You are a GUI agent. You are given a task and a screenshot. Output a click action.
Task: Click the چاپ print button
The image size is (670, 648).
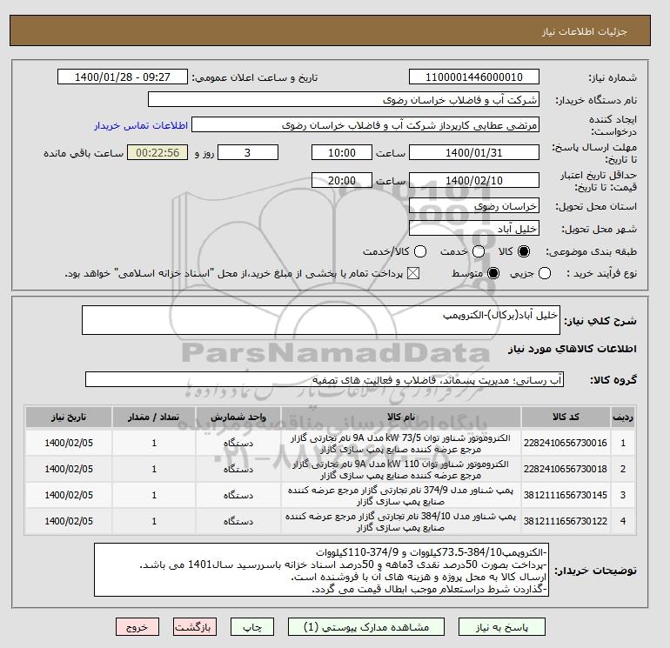(x=252, y=627)
